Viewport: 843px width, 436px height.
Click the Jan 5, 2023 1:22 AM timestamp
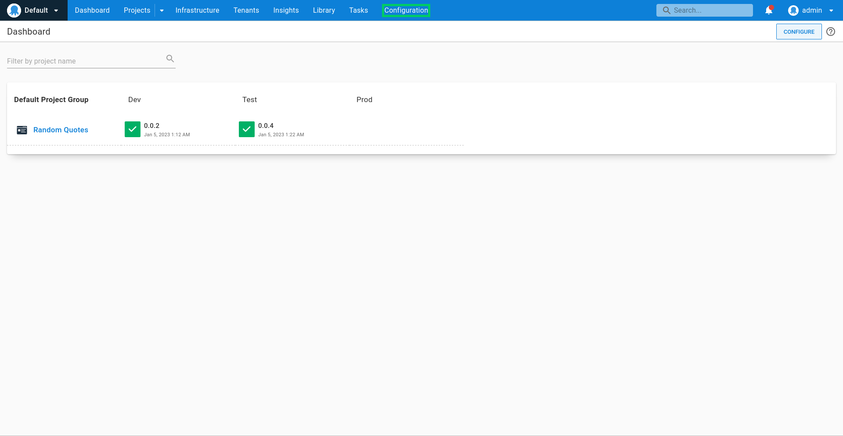tap(281, 135)
